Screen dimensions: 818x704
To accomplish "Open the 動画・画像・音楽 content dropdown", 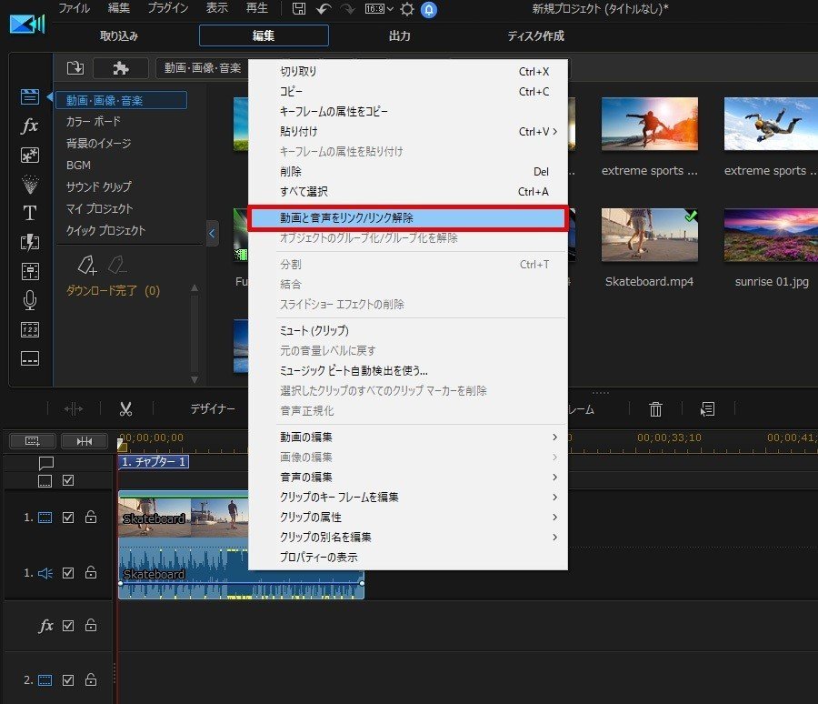I will coord(201,67).
